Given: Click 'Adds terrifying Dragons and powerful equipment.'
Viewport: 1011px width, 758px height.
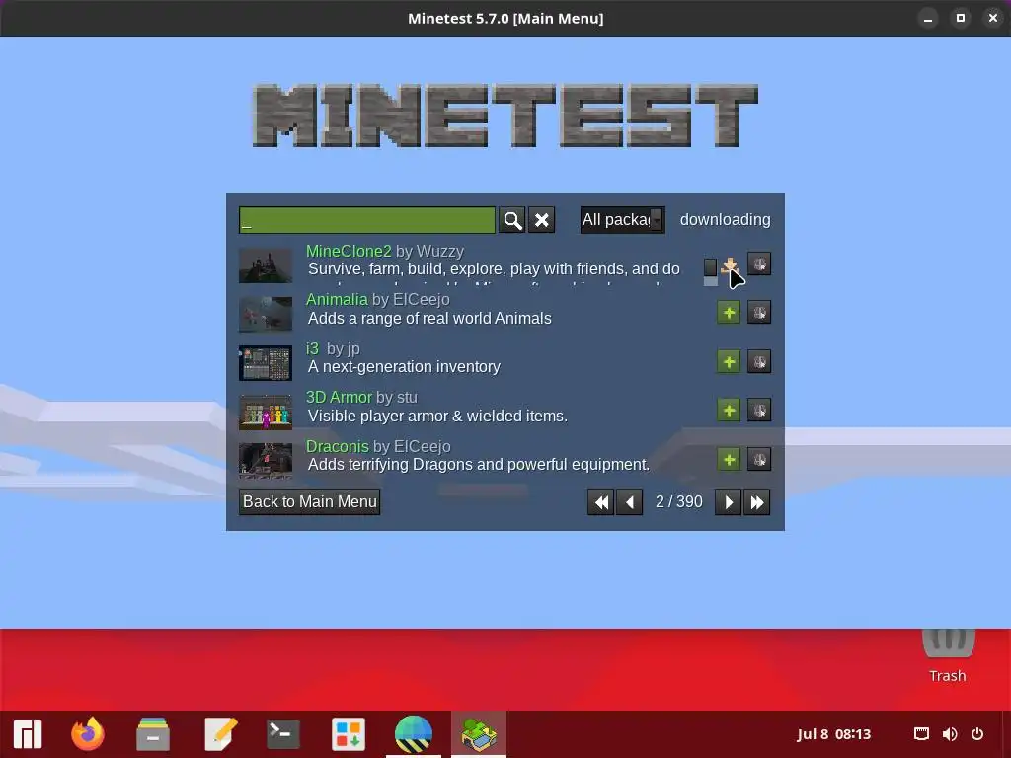Looking at the screenshot, I should [479, 465].
